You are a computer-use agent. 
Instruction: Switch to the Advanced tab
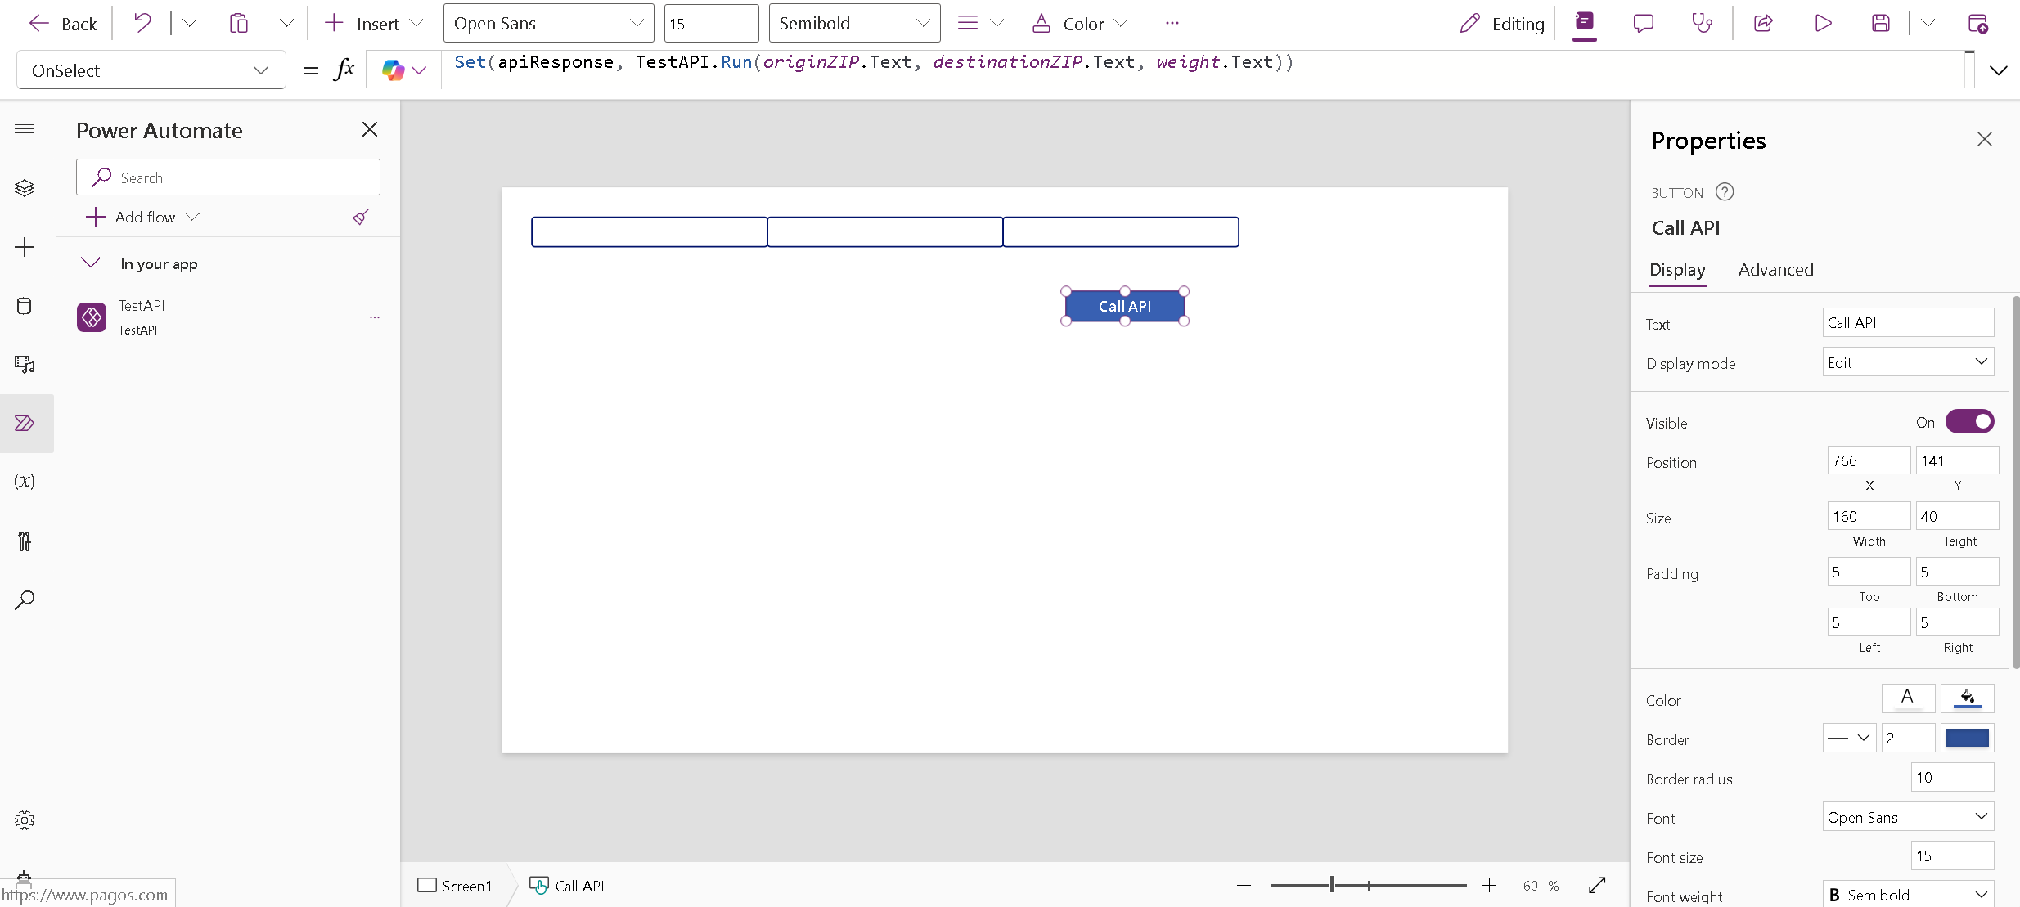pyautogui.click(x=1775, y=270)
